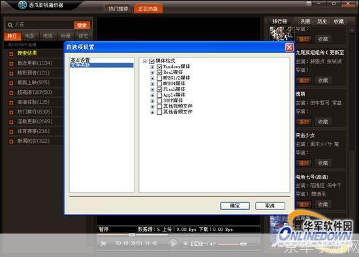Open the 热门排行(8305) list entry

click(x=35, y=112)
